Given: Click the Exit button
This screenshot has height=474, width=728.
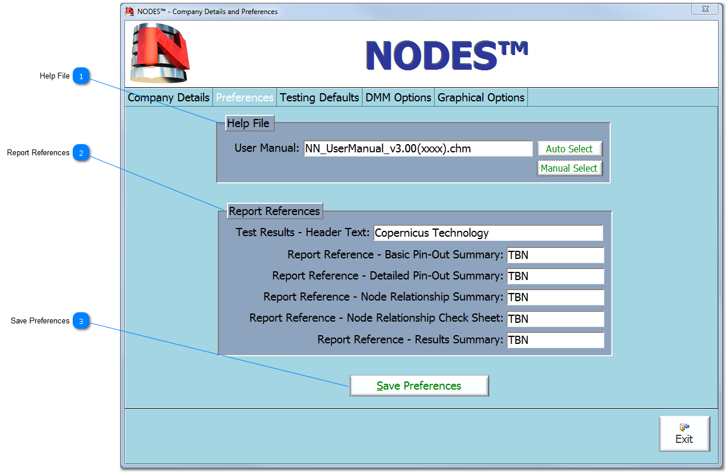Looking at the screenshot, I should point(684,434).
